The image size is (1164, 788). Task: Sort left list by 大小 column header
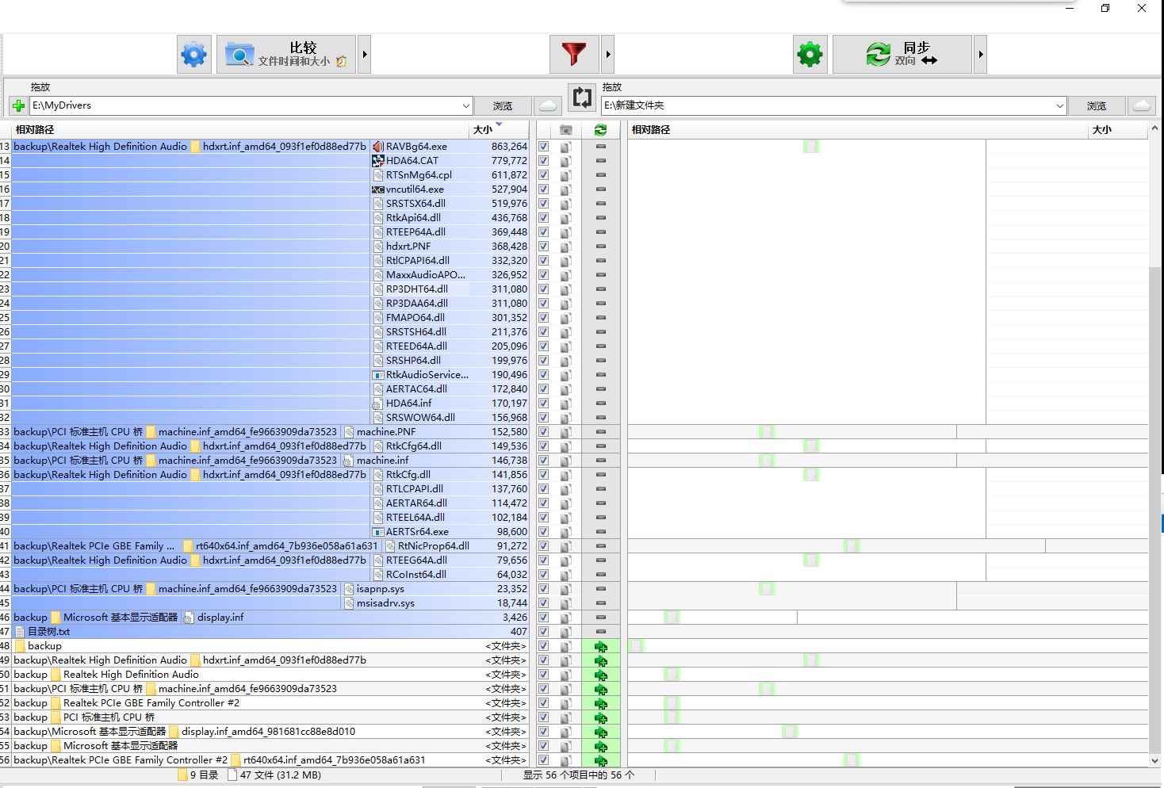(499, 130)
